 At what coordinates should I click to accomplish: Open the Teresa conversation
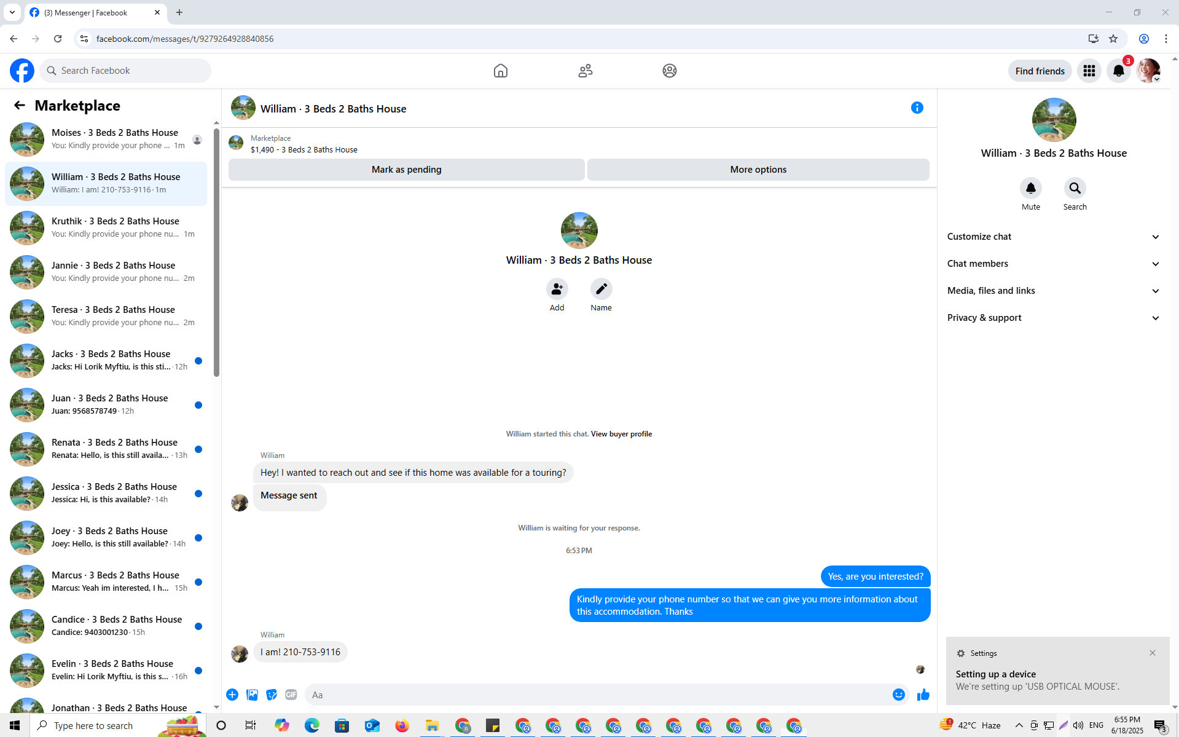point(106,317)
